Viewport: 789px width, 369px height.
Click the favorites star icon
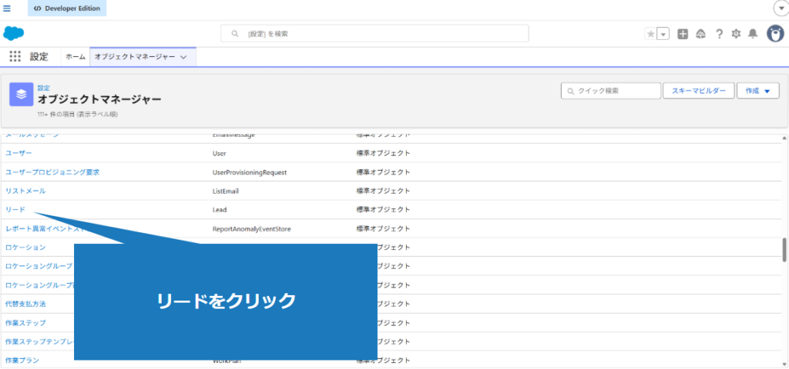[651, 34]
